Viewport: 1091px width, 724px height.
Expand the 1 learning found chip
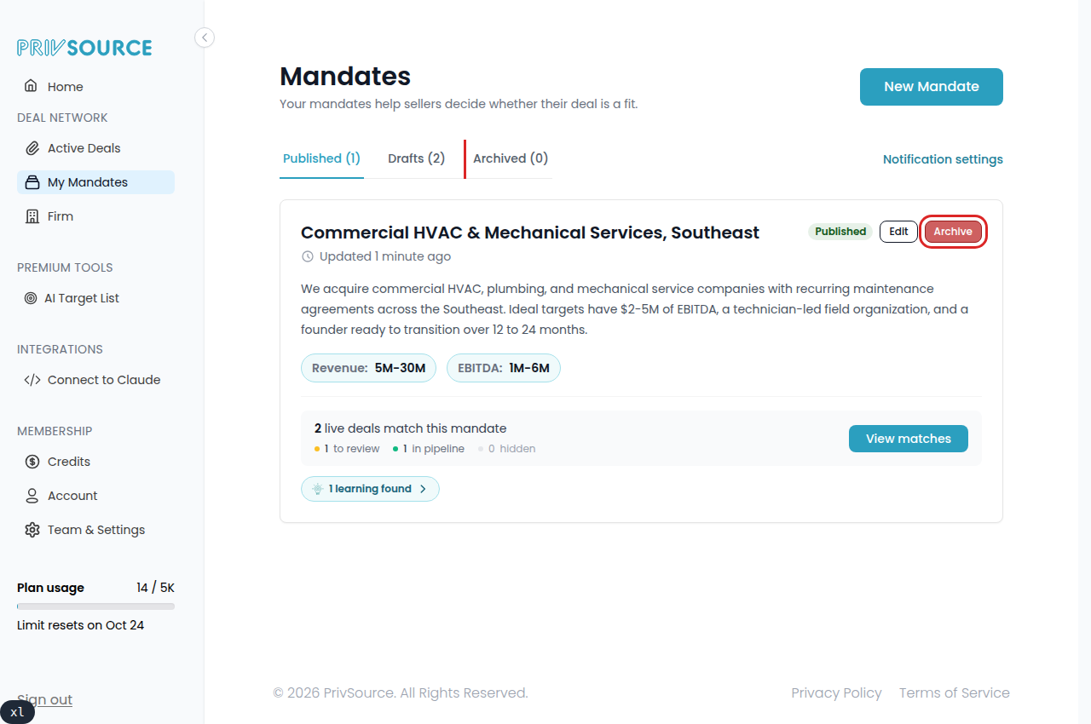pyautogui.click(x=370, y=489)
